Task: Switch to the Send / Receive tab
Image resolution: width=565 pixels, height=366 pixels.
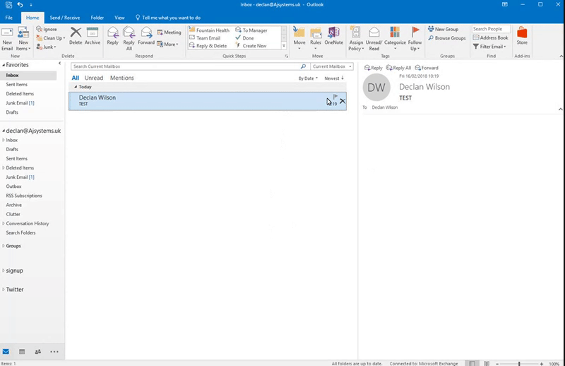Action: tap(65, 18)
